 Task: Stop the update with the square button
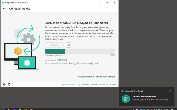(69, 45)
